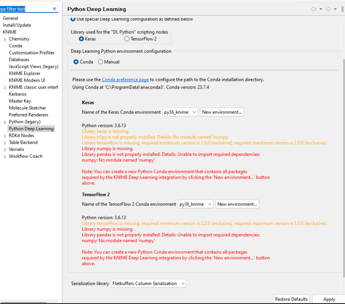The height and width of the screenshot is (304, 345).
Task: Select KNIME Modern UI in the tree
Action: 27,80
